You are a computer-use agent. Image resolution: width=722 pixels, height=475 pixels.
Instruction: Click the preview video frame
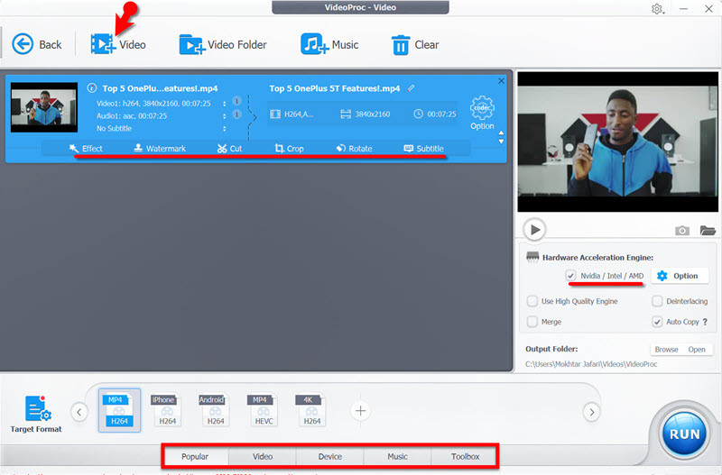[x=617, y=142]
